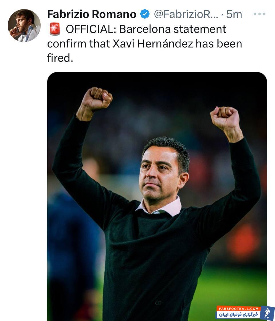
Task: Open Fabrizio Romano's profile picture
Action: tap(24, 25)
